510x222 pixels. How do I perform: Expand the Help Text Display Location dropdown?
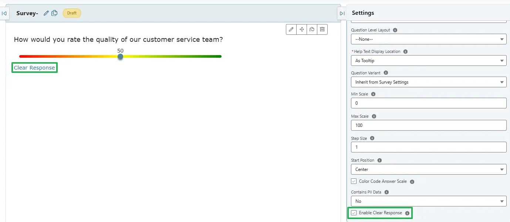429,60
